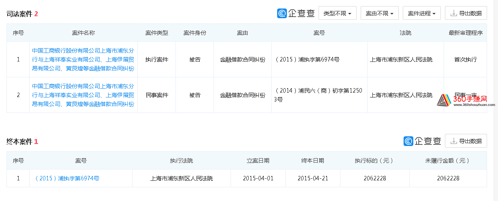Click 被告 in the 执行案件 row

[195, 59]
